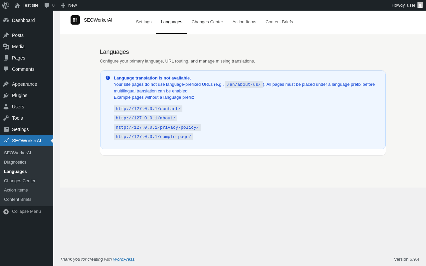426x266 pixels.
Task: Click the privacy-policy example URL
Action: pos(157,127)
